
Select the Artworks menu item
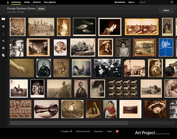37,2
